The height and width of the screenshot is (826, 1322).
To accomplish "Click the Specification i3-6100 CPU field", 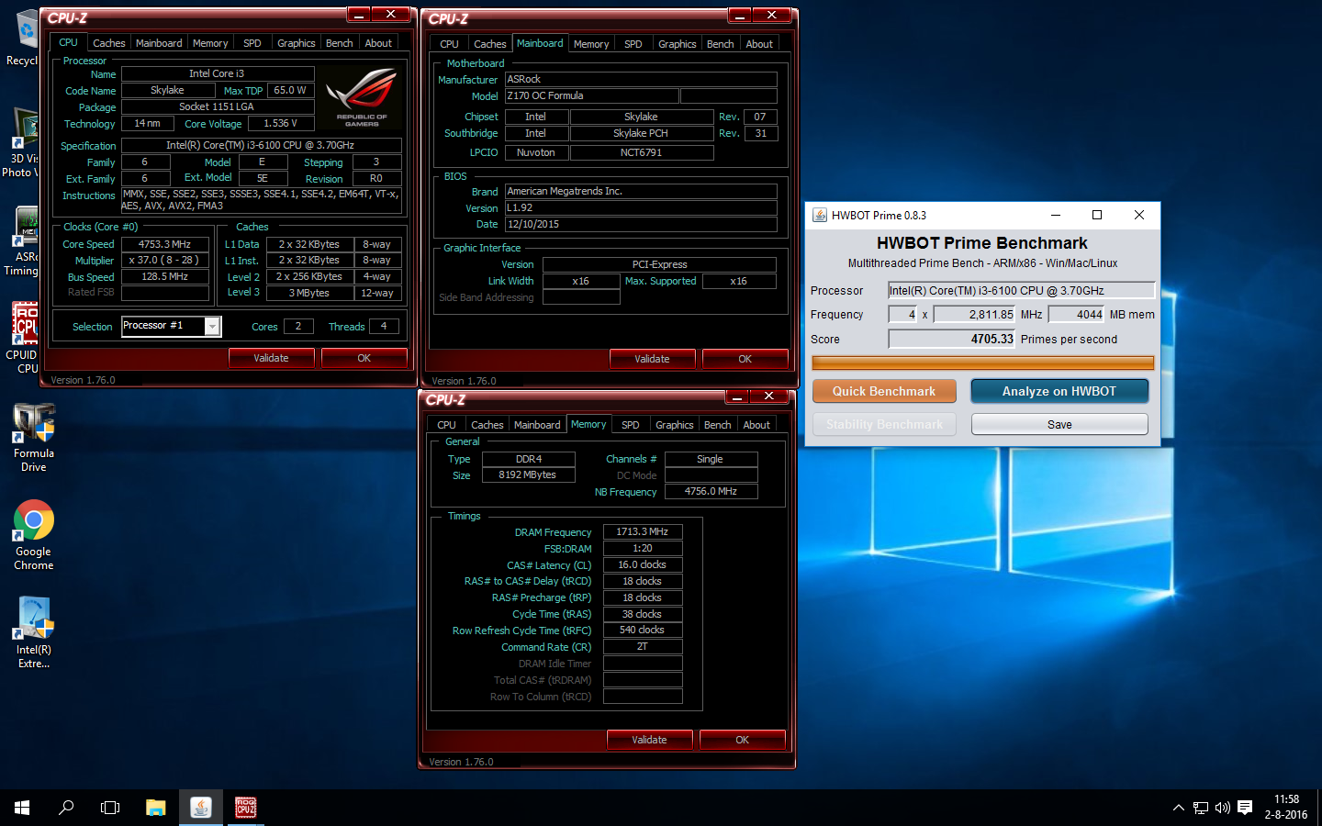I will [x=261, y=145].
